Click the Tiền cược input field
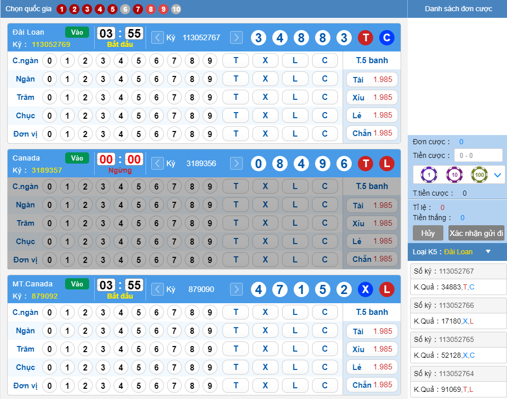The image size is (507, 399). pos(478,155)
